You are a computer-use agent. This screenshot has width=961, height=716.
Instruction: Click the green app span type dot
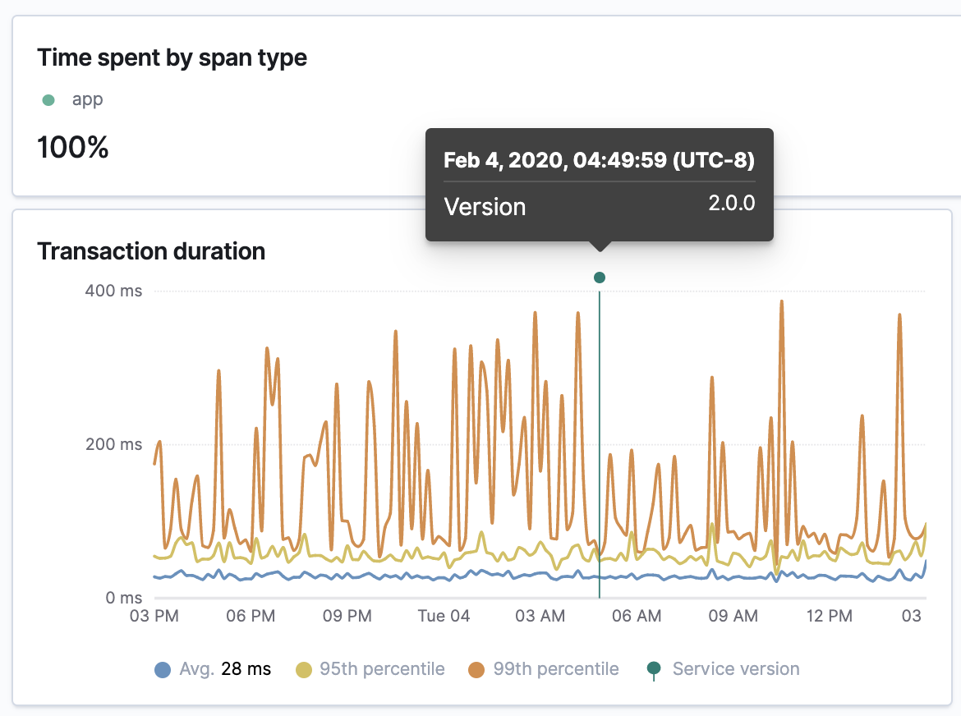(48, 99)
